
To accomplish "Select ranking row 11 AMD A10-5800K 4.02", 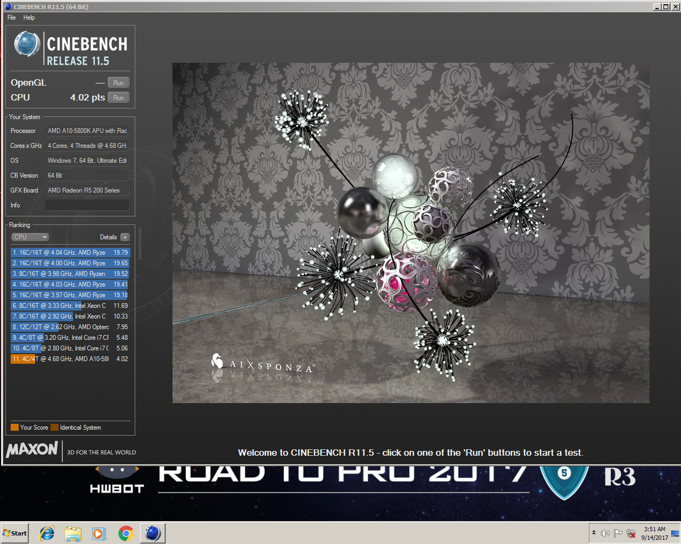I will pyautogui.click(x=70, y=359).
